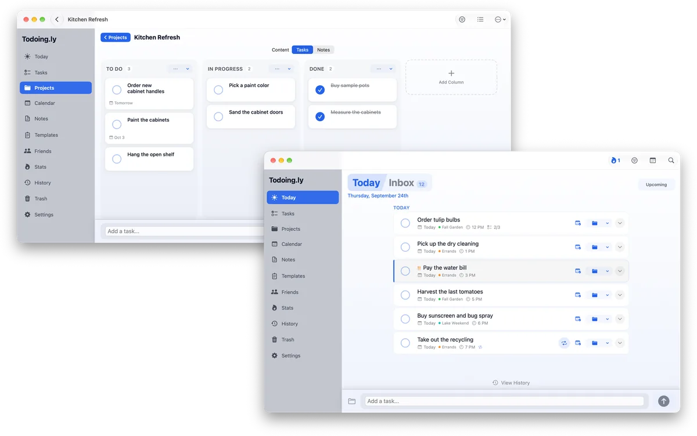Expand the Pay the water bill task details
Screen dimensions: 697x436
coord(620,271)
